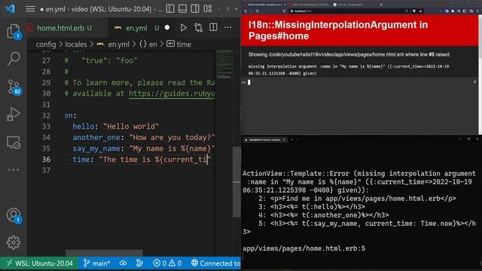Open the errors and warnings count
The height and width of the screenshot is (271, 482).
(x=167, y=263)
